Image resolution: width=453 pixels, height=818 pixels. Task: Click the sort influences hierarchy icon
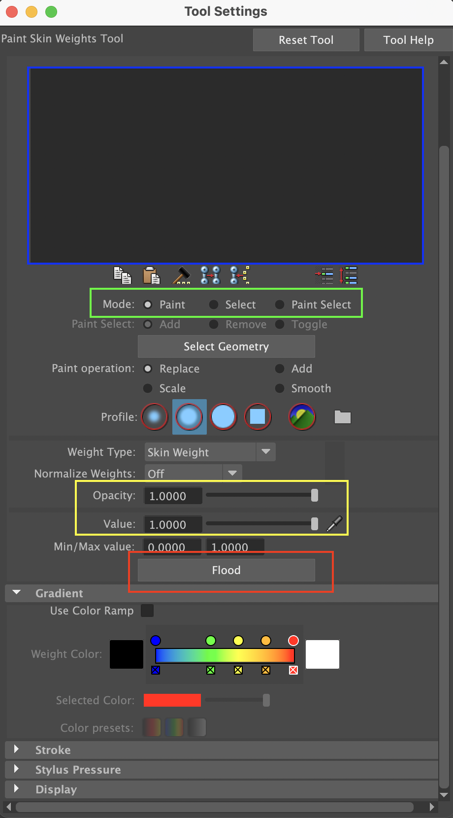[x=349, y=275]
